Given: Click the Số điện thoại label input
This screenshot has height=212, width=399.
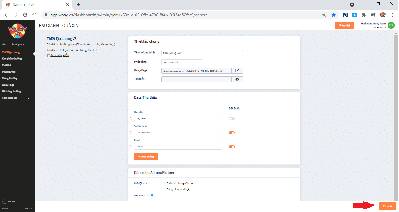Looking at the screenshot, I should click(x=178, y=132).
